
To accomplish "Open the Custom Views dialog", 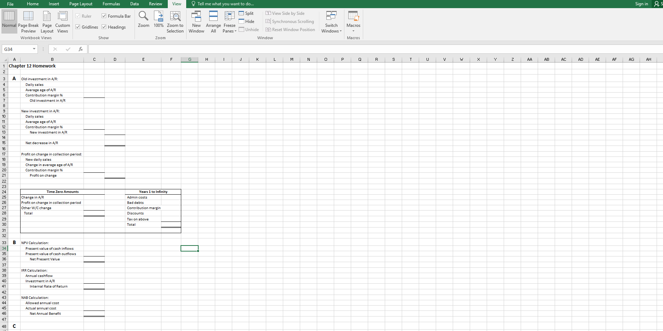I will point(62,21).
